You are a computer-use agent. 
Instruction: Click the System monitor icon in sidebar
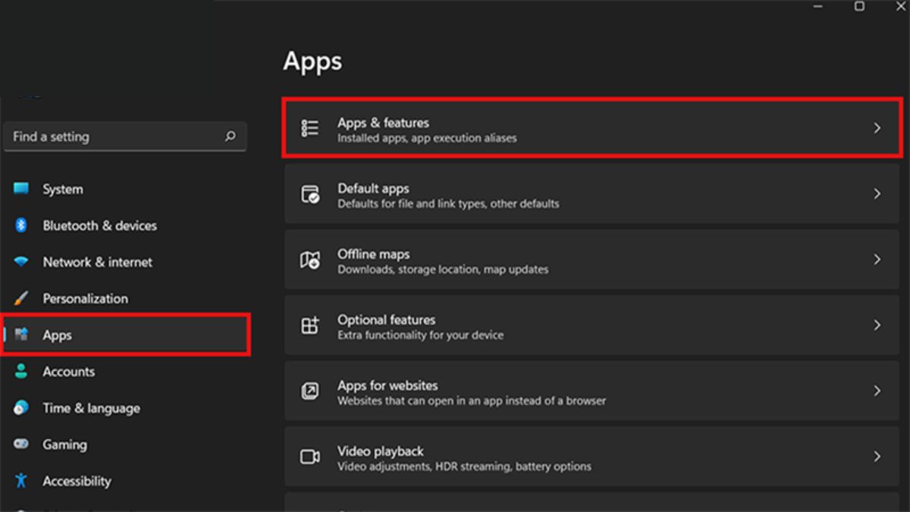coord(21,189)
